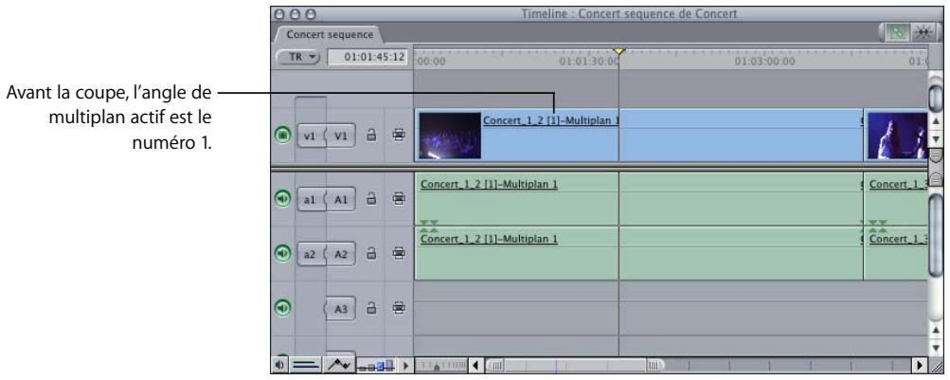Change the Track Height control
This screenshot has height=380, width=950.
tap(377, 365)
